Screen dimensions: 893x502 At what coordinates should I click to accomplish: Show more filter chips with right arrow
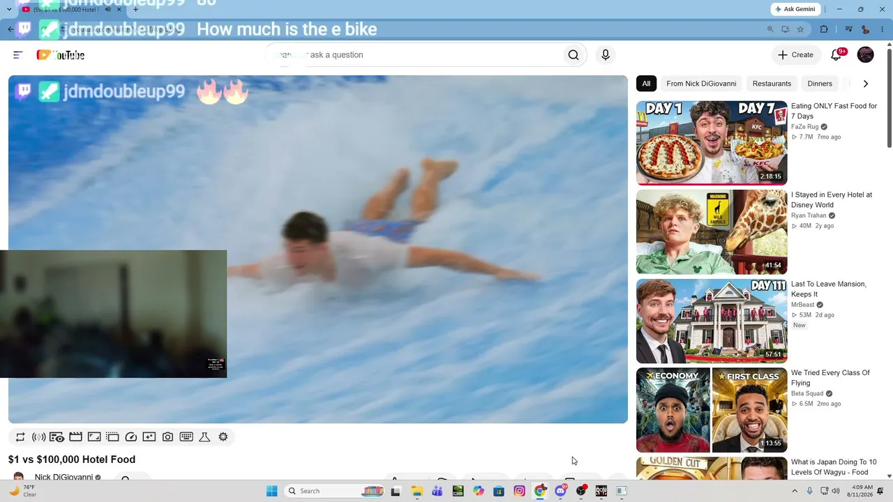point(866,84)
